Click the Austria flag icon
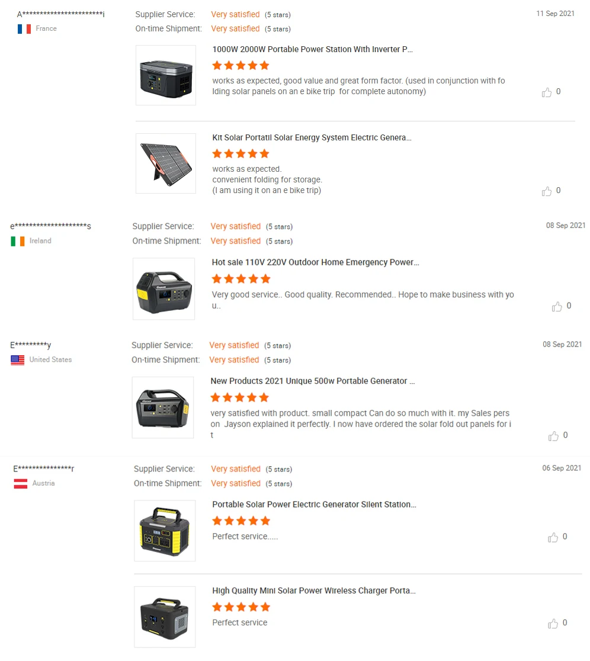Viewport: 590px width, 661px height. point(21,484)
